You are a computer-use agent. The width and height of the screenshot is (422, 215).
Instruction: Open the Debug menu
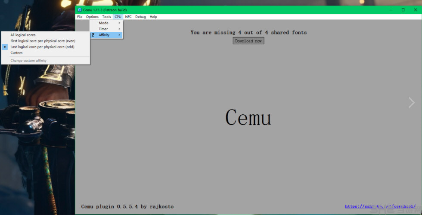click(140, 17)
